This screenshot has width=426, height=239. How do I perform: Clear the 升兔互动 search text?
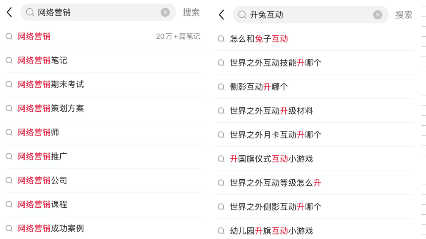click(378, 15)
